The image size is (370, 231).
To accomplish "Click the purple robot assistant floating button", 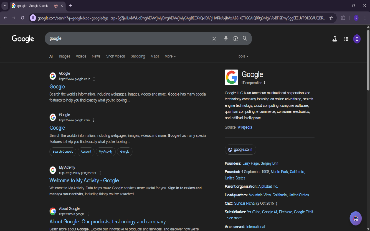I will 356,218.
